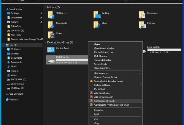This screenshot has width=184, height=125.
Task: Click the antivirus icon beside Scan selected items
Action: 91,81
